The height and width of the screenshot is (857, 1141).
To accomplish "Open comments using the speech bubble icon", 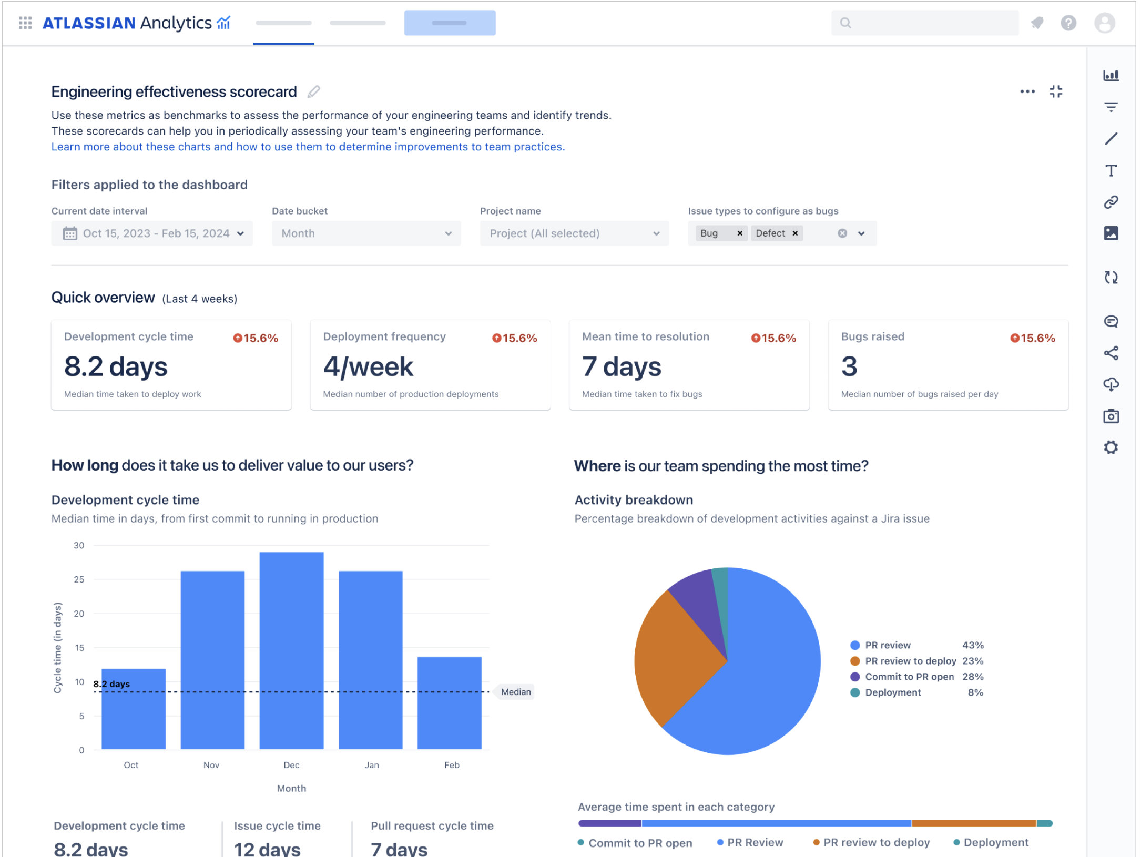I will (1112, 322).
